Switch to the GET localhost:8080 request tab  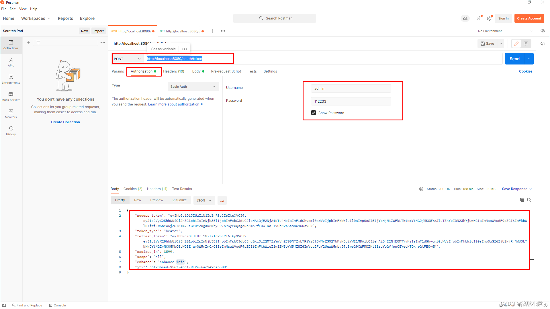(x=182, y=31)
